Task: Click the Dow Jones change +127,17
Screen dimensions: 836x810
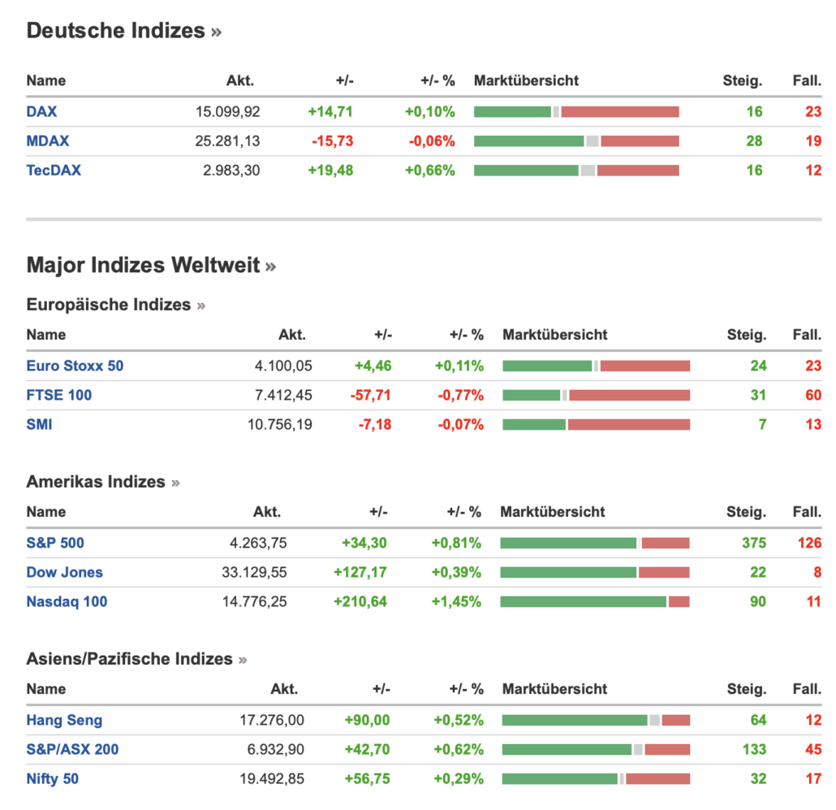Action: point(360,572)
